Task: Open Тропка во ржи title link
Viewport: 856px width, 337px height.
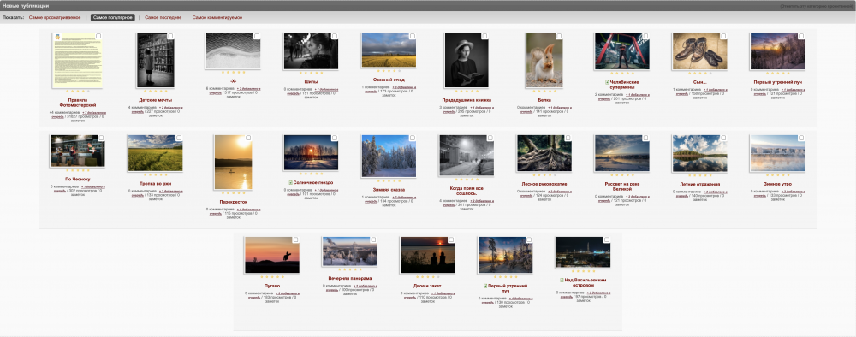Action: pyautogui.click(x=156, y=184)
